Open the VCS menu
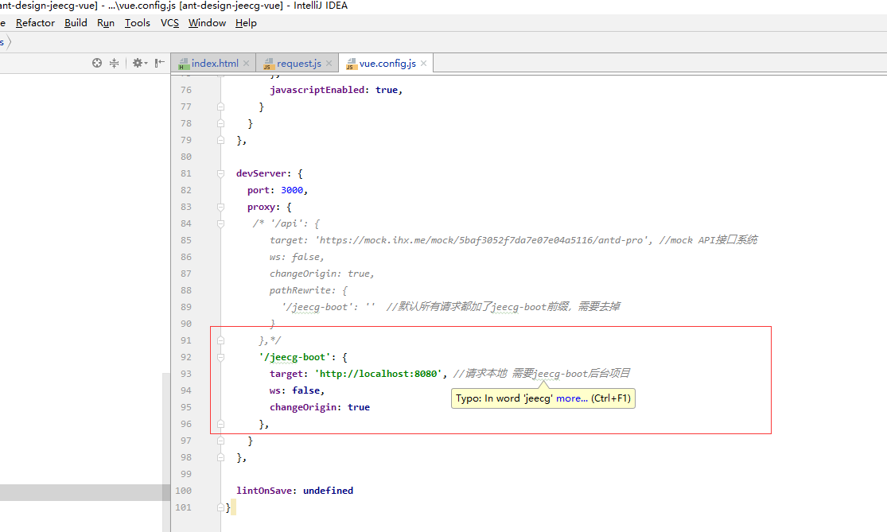887x532 pixels. 169,22
